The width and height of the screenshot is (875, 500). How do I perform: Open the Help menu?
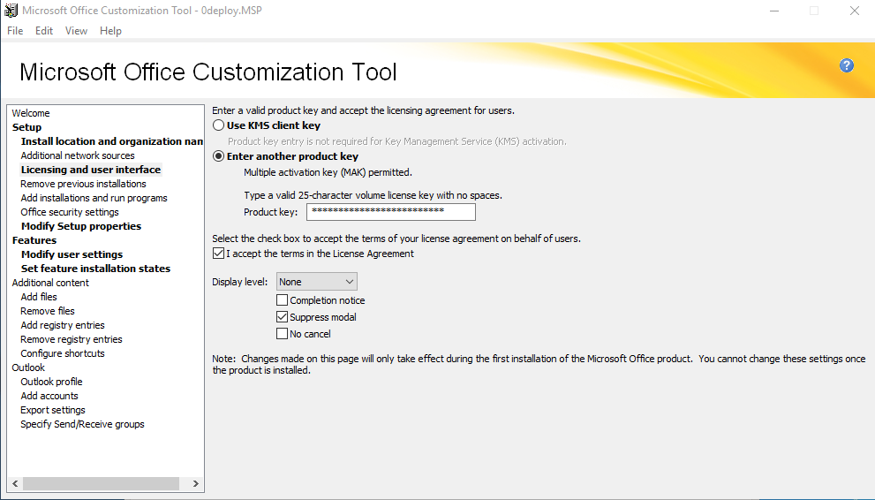[x=110, y=31]
